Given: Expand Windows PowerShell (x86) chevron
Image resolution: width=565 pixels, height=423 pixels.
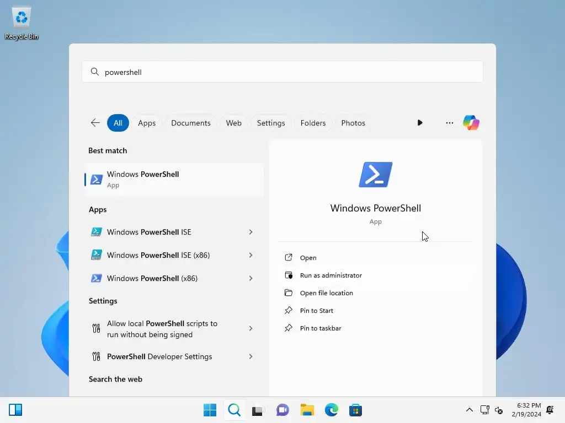Looking at the screenshot, I should tap(251, 278).
